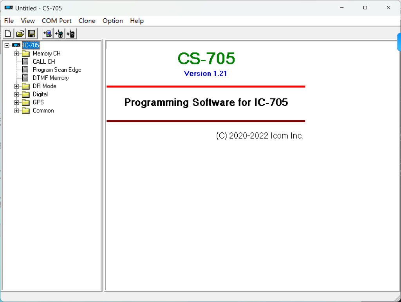Save with the floppy disk toolbar icon
The height and width of the screenshot is (302, 401).
point(32,34)
